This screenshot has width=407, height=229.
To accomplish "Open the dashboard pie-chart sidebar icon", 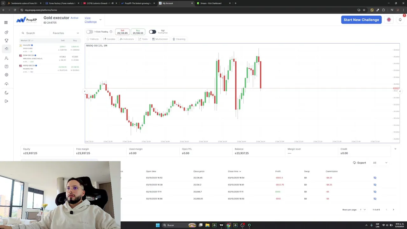I will coord(6,32).
